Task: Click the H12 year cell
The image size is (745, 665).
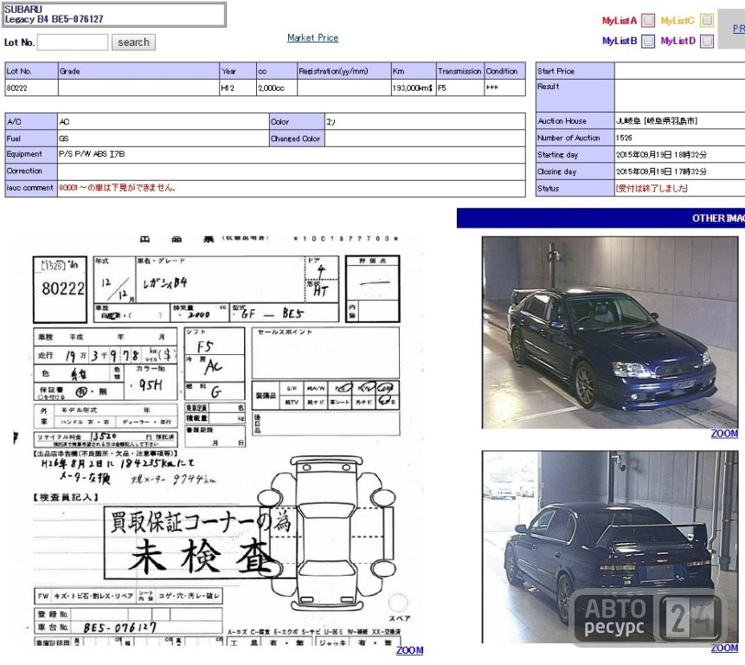Action: pos(238,88)
